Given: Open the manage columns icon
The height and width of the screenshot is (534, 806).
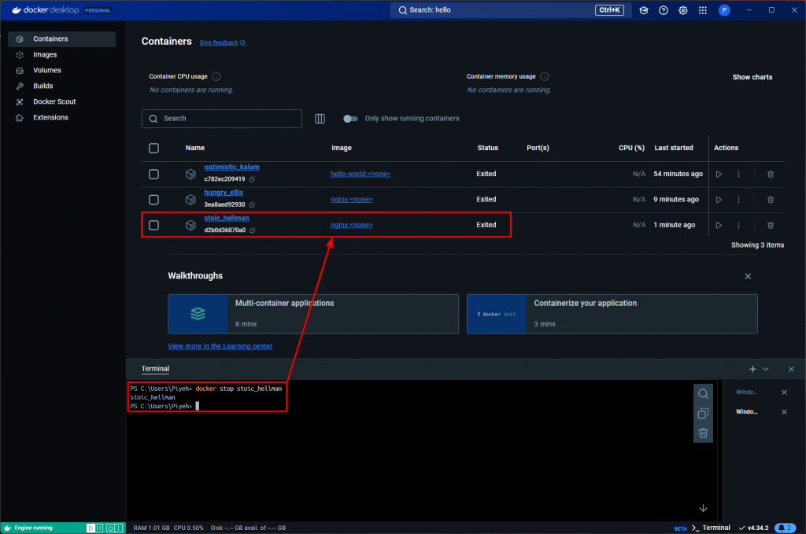Looking at the screenshot, I should pyautogui.click(x=320, y=119).
